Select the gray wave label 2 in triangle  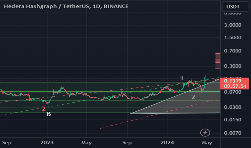point(193,97)
